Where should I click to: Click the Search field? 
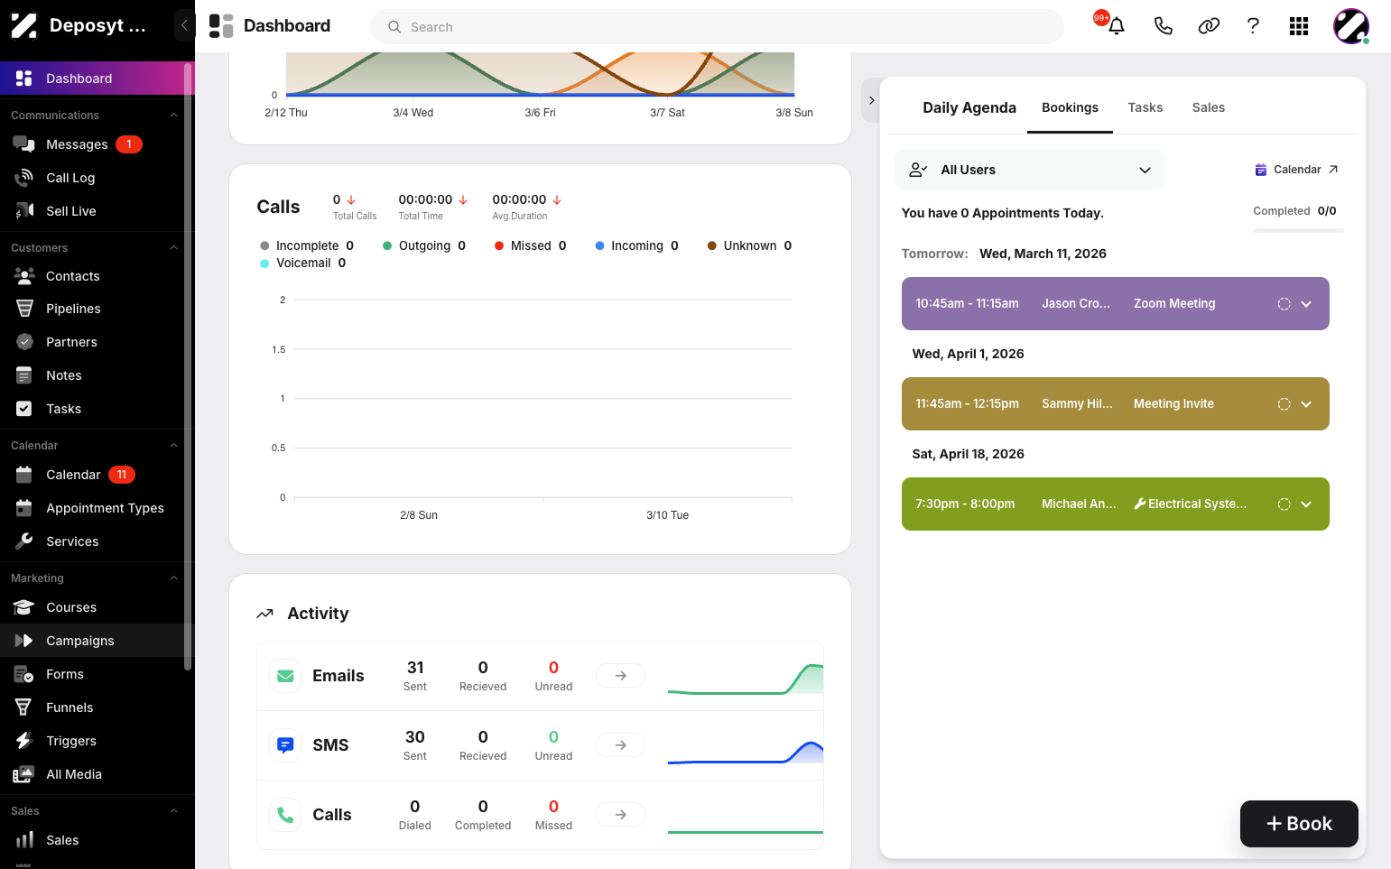click(x=717, y=26)
